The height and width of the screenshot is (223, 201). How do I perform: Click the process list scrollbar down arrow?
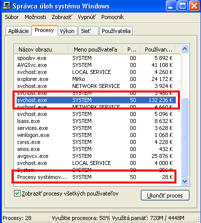185,181
